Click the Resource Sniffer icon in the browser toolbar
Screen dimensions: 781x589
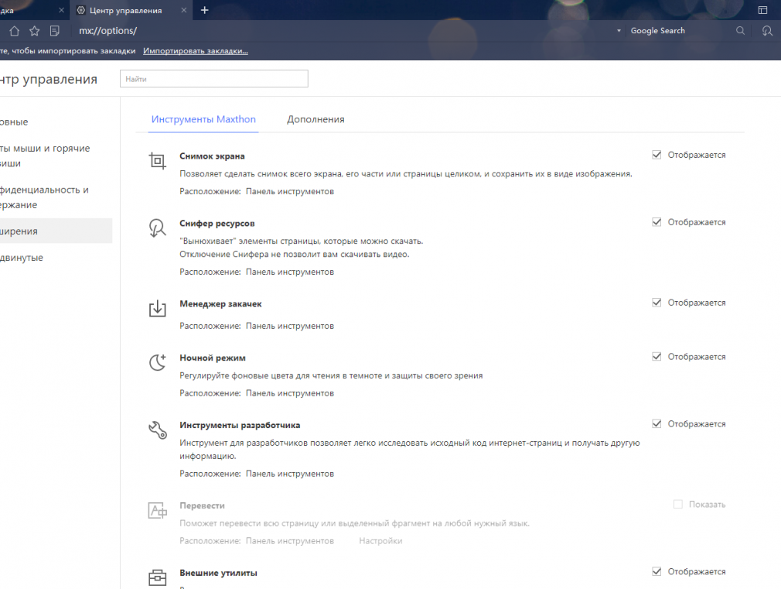pos(767,31)
